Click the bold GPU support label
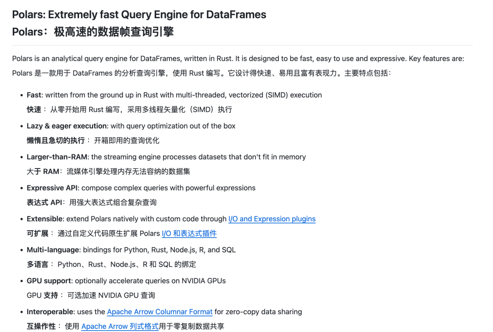Image resolution: width=493 pixels, height=332 pixels. (x=49, y=281)
